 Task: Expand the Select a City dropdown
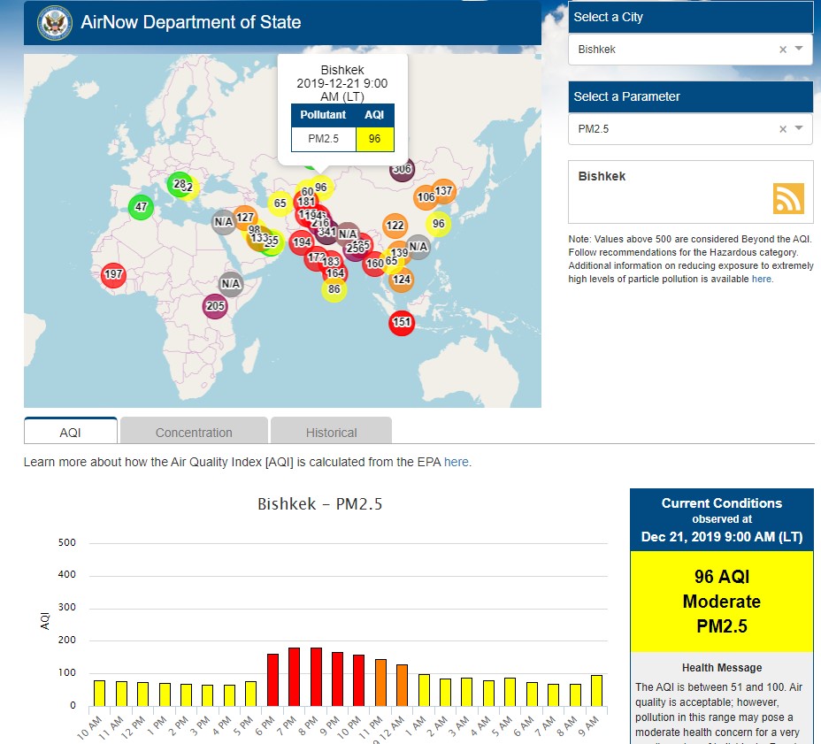pos(799,50)
